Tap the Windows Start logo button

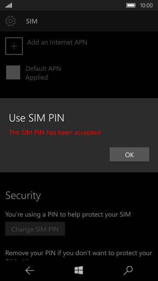pyautogui.click(x=79, y=270)
